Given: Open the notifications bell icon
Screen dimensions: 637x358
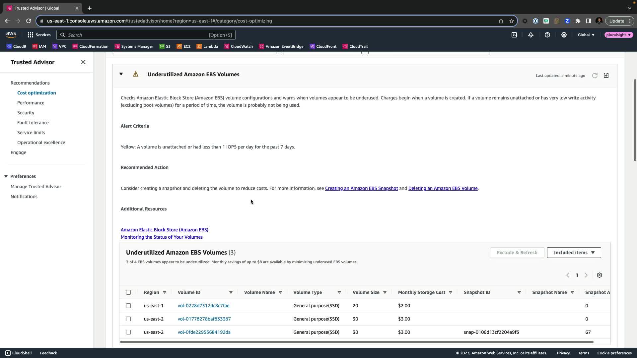Looking at the screenshot, I should click(531, 35).
